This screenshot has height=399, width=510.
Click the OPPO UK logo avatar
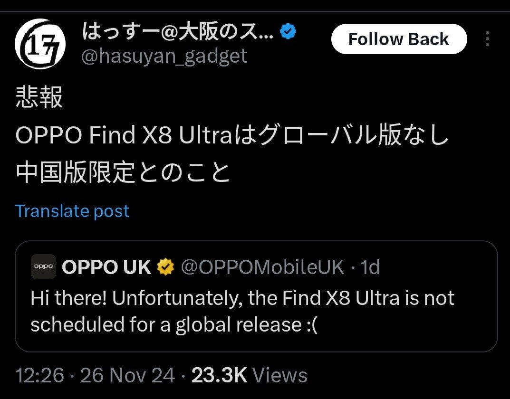44,267
